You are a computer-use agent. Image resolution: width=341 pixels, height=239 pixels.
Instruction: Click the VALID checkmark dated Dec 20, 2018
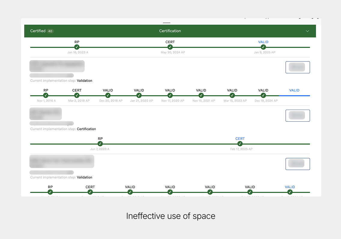coord(108,96)
